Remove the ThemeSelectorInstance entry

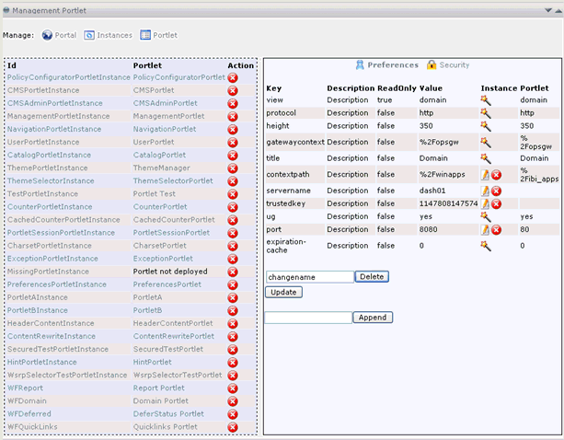point(233,181)
